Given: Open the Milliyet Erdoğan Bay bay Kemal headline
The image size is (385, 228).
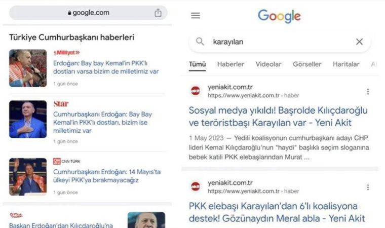Looking at the screenshot, I should click(106, 67).
